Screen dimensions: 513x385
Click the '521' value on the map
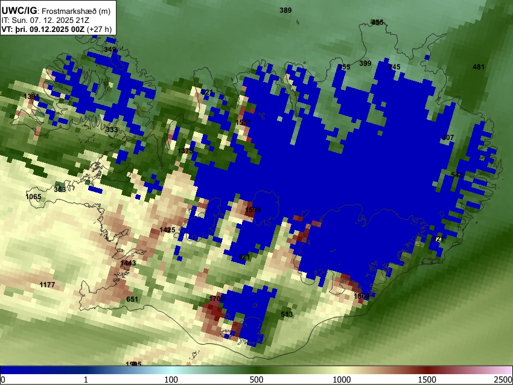click(x=244, y=257)
